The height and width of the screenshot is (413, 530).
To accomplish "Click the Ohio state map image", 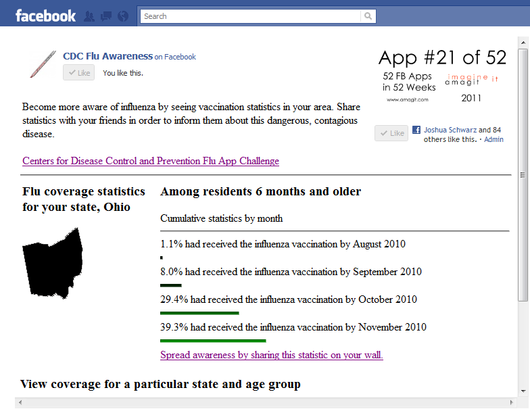I will [53, 264].
